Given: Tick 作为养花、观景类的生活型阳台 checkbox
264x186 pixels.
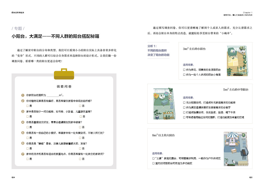Looking at the screenshot, I should click(x=184, y=70).
